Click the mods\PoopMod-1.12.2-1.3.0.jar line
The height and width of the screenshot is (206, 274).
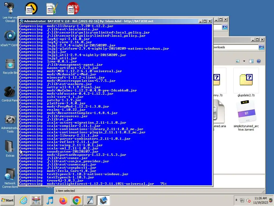64,106
